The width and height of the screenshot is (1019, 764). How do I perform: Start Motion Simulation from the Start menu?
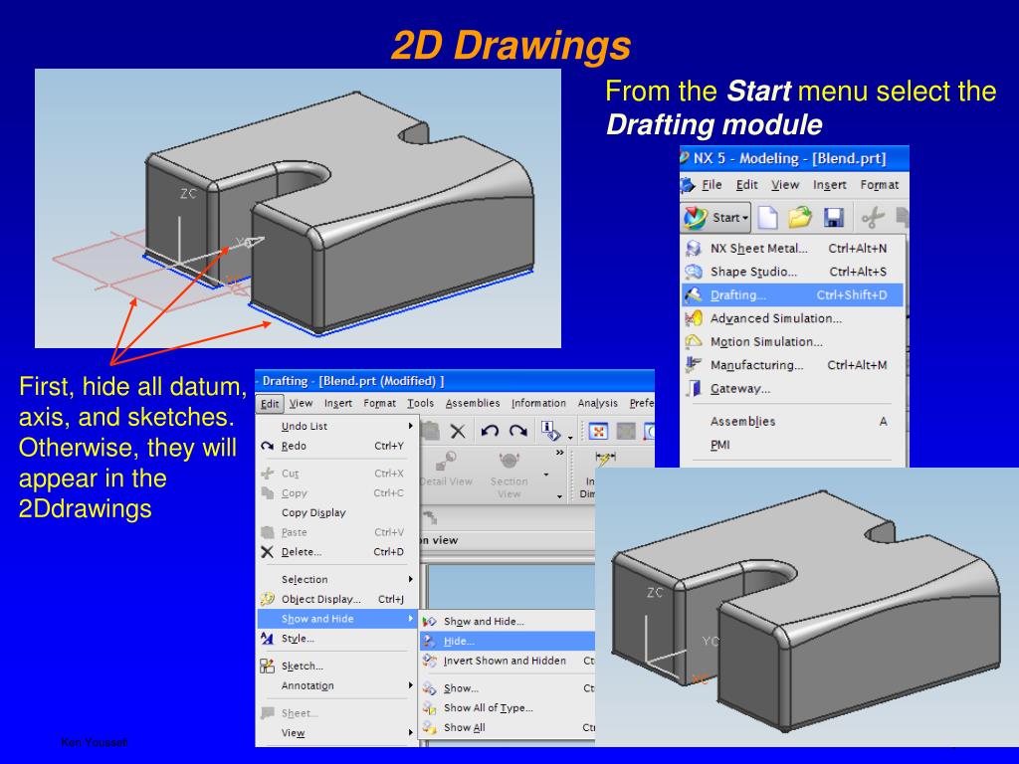[x=793, y=342]
